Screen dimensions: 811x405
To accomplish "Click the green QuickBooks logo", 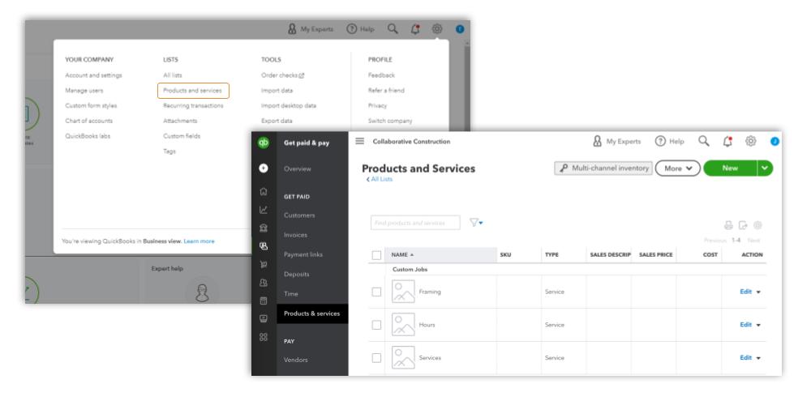I will [x=263, y=142].
